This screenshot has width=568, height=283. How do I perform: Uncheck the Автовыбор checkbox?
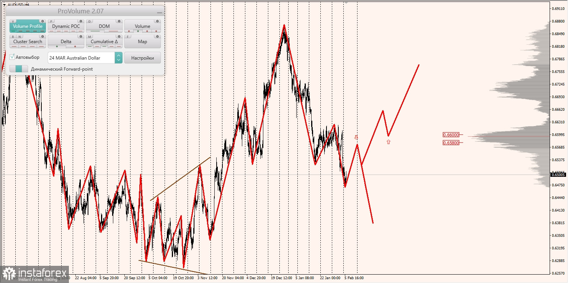[12, 57]
